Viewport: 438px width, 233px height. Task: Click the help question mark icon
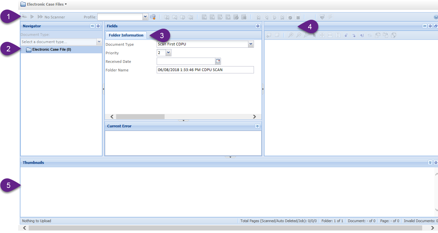pyautogui.click(x=436, y=17)
